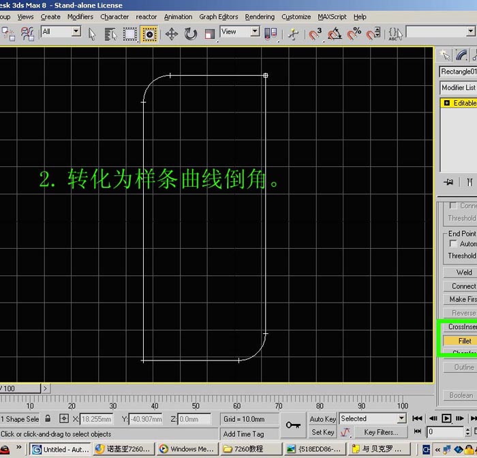The width and height of the screenshot is (477, 458).
Task: Toggle Set Key mode
Action: tap(322, 432)
